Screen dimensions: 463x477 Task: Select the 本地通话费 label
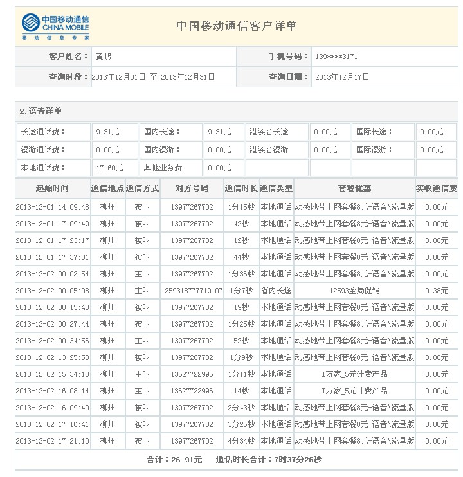click(43, 168)
